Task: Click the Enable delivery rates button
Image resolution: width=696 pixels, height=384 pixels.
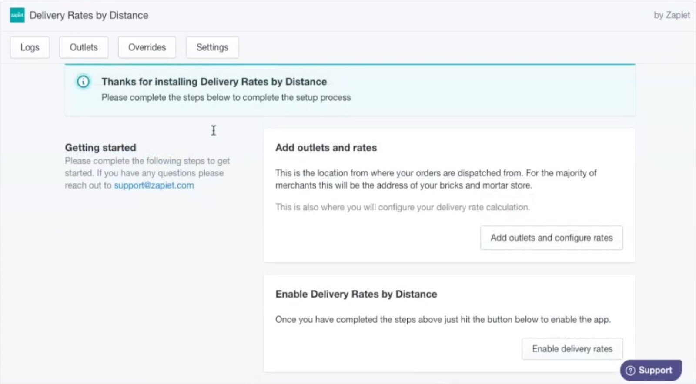Action: [572, 349]
